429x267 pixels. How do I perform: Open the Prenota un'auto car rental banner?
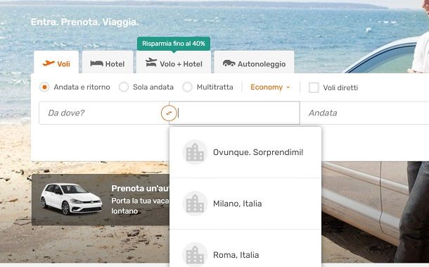tap(101, 199)
